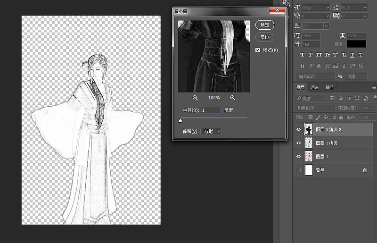Lock image pixels with brush icon
Viewport: 377px width, 243px height.
318,117
